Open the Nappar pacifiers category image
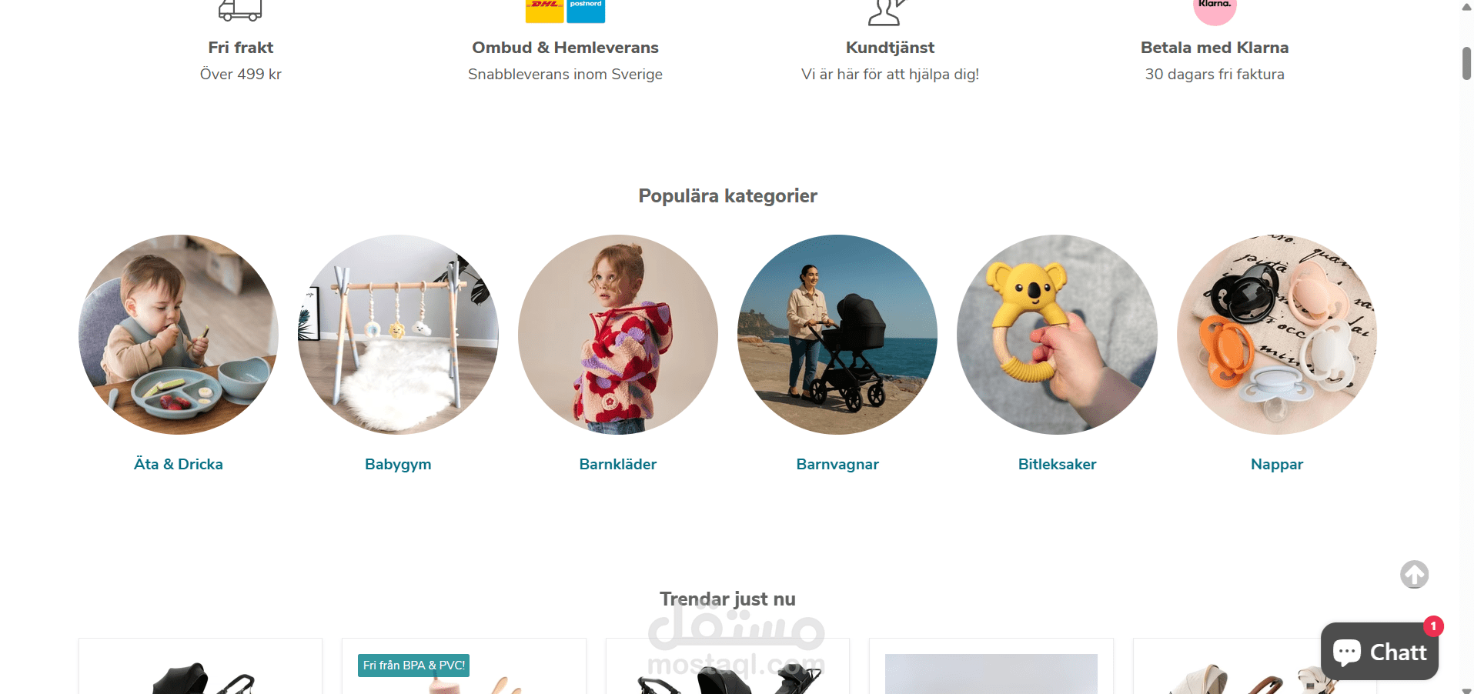The height and width of the screenshot is (694, 1474). [x=1277, y=335]
